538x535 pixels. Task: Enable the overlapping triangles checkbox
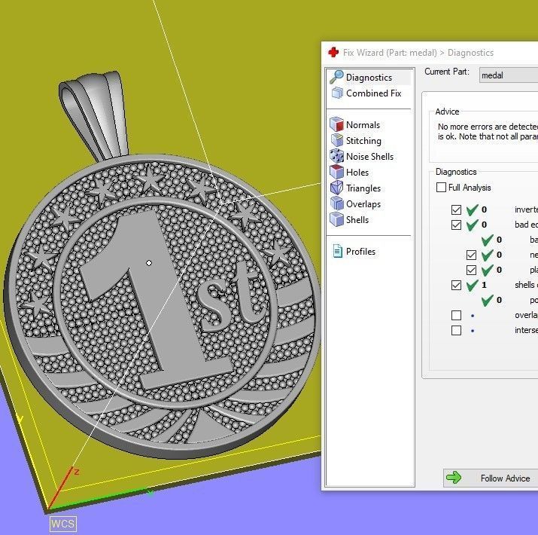point(456,315)
